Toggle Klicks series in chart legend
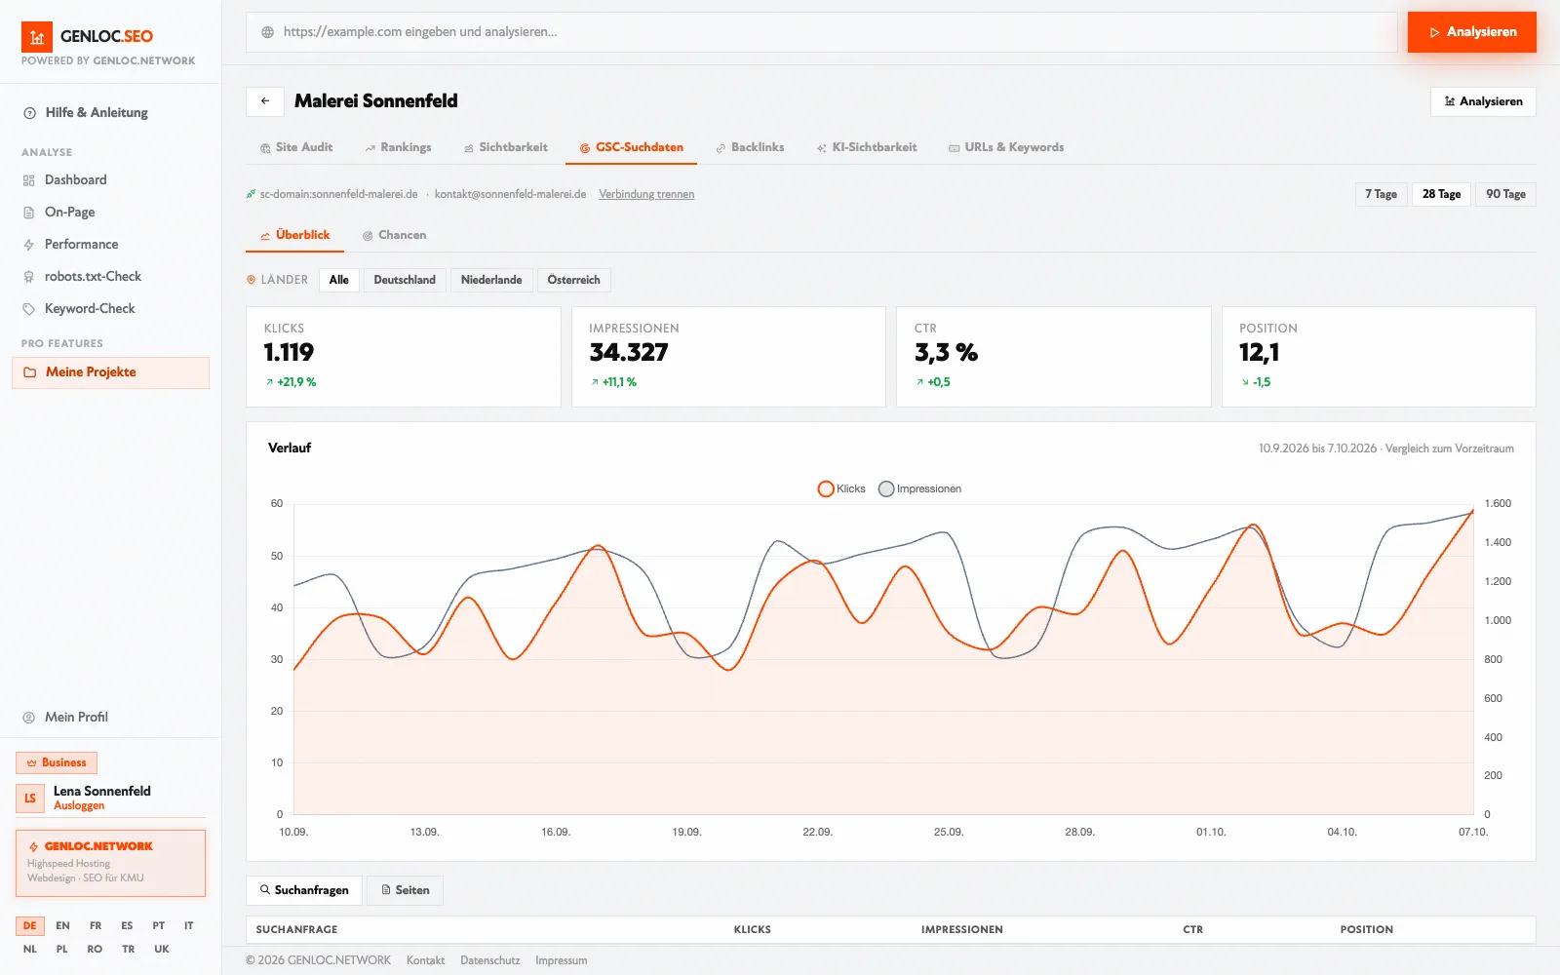1560x975 pixels. (841, 489)
